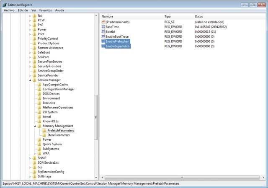Click the tree scrollbar up arrow
This screenshot has width=268, height=188.
pos(96,16)
